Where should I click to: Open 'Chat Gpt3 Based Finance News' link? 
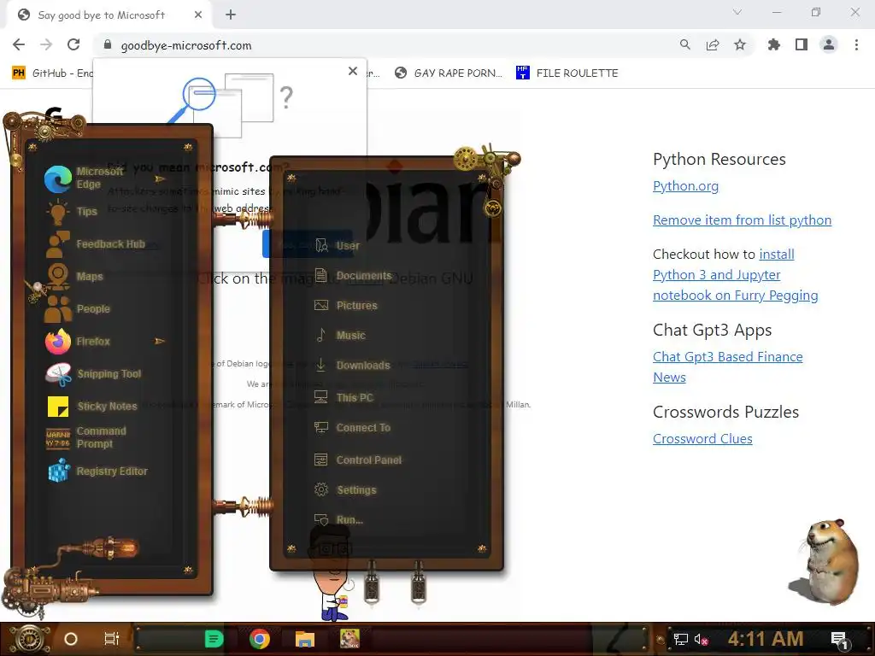pyautogui.click(x=728, y=366)
